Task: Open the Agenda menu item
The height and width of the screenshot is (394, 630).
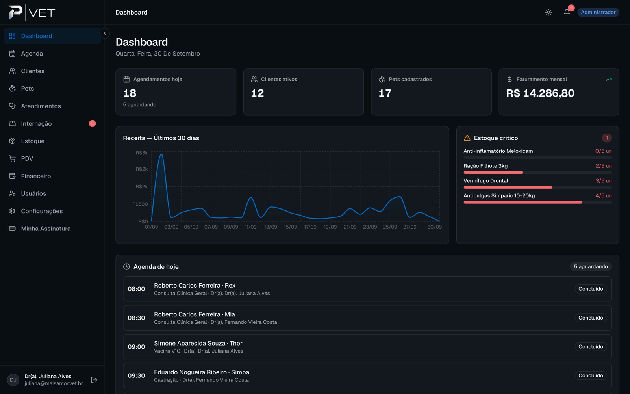Action: coord(52,54)
